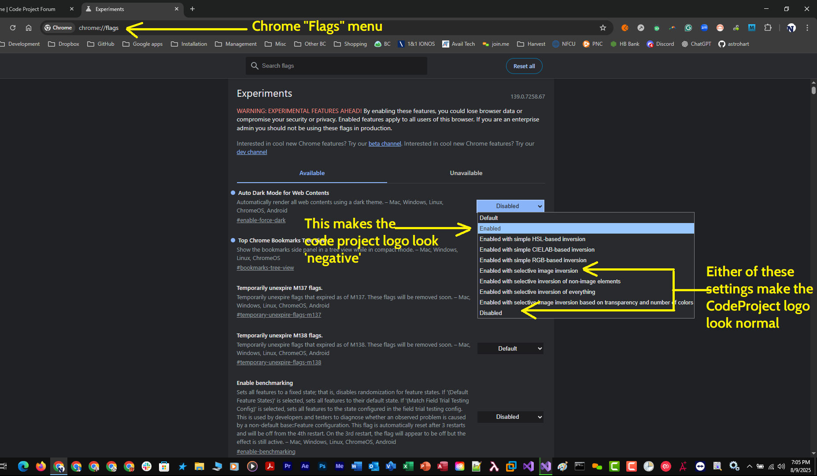Viewport: 817px width, 476px height.
Task: Select Enabled with simple RGB-based inversion
Action: click(x=586, y=260)
